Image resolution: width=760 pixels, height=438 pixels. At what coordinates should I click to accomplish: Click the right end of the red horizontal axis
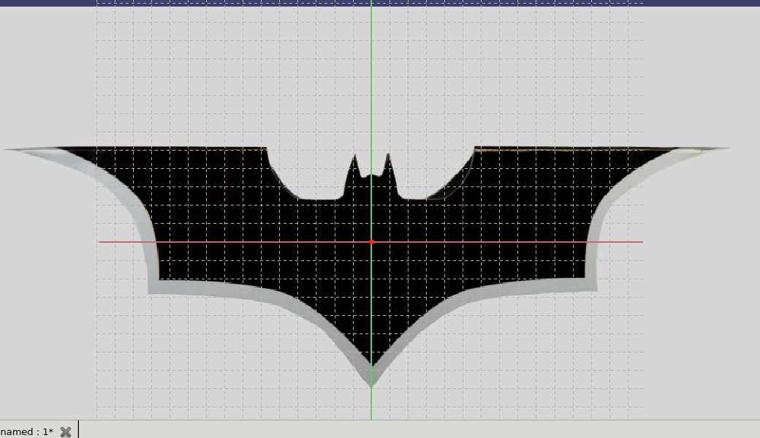(642, 241)
